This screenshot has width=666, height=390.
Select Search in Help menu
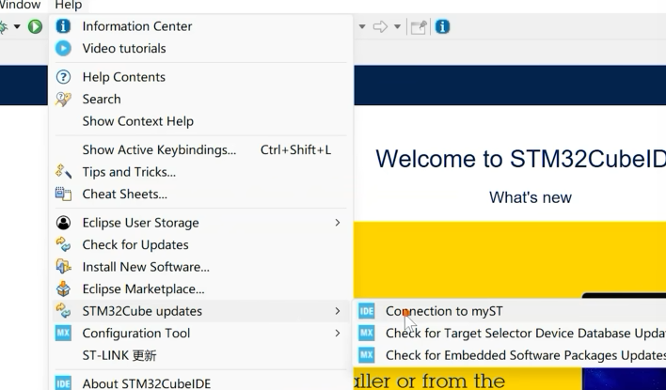[x=201, y=100]
